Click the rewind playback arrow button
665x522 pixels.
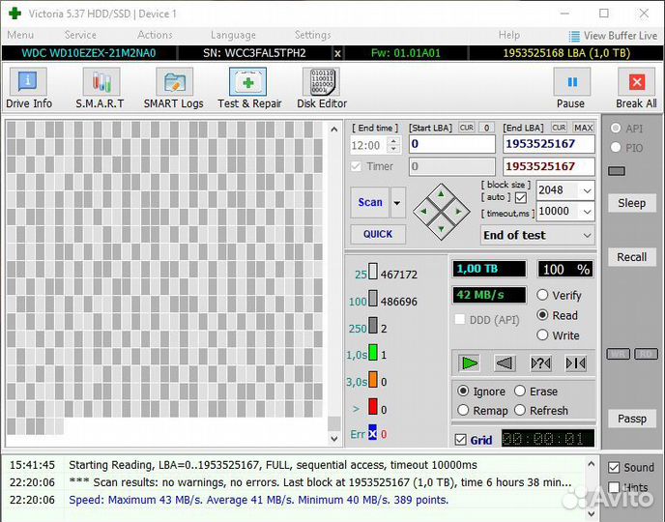tap(505, 363)
